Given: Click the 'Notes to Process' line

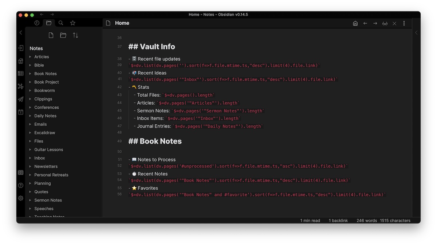Looking at the screenshot, I should pos(152,160).
